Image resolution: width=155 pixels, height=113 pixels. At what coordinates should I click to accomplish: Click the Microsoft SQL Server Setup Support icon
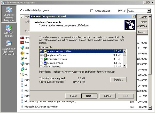(x=22, y=101)
